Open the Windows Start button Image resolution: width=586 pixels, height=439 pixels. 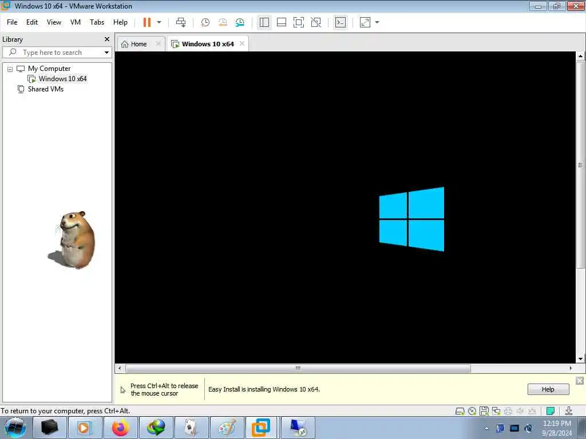pyautogui.click(x=15, y=428)
